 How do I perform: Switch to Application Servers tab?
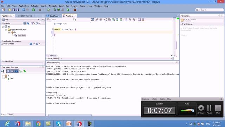pos(24,16)
